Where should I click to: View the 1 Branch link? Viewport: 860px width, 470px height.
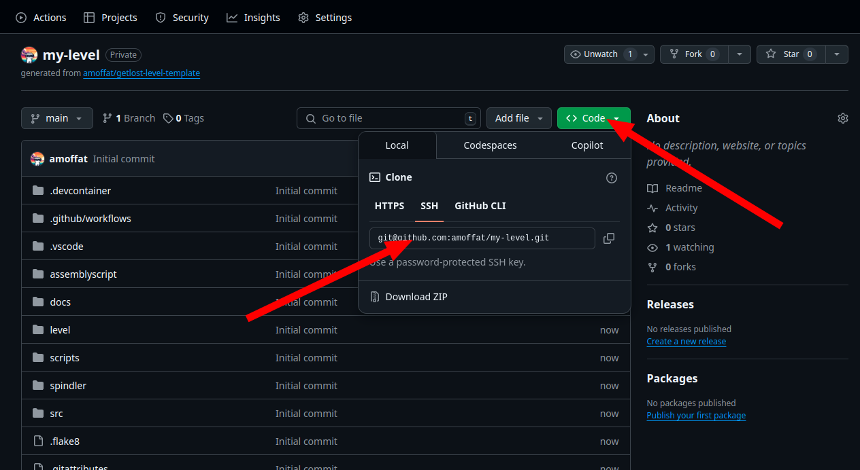click(x=129, y=118)
